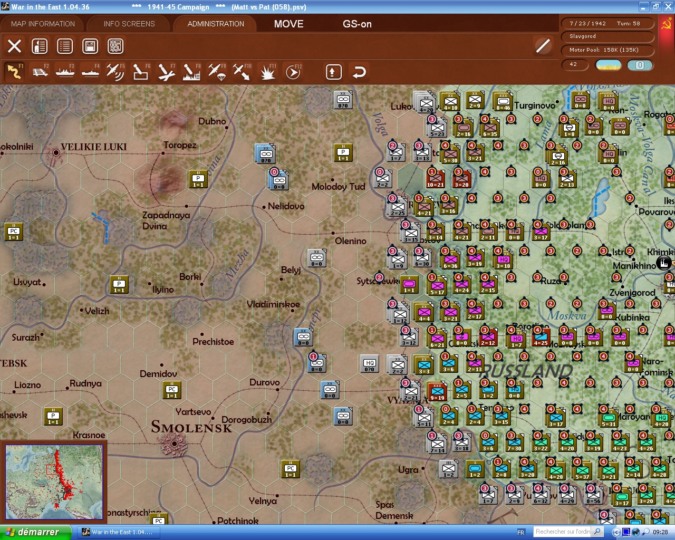
Task: Click the 09:28 system clock
Action: [660, 532]
